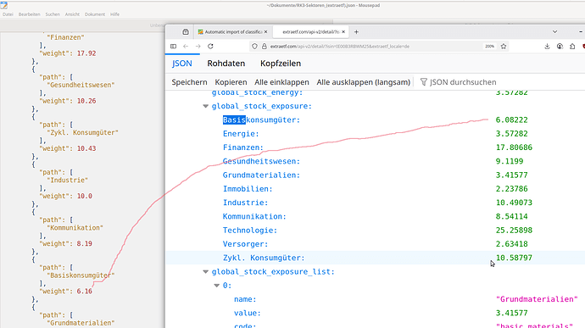The width and height of the screenshot is (585, 328).
Task: Collapse the global_stock_exposure_list node
Action: click(x=205, y=272)
